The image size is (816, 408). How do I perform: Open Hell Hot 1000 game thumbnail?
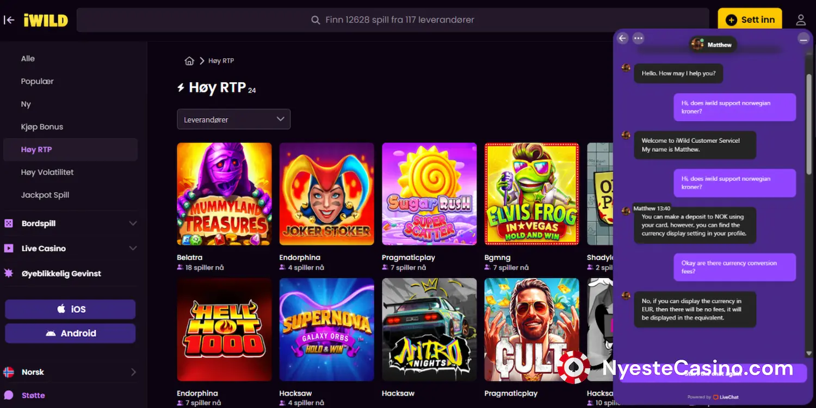pos(224,330)
